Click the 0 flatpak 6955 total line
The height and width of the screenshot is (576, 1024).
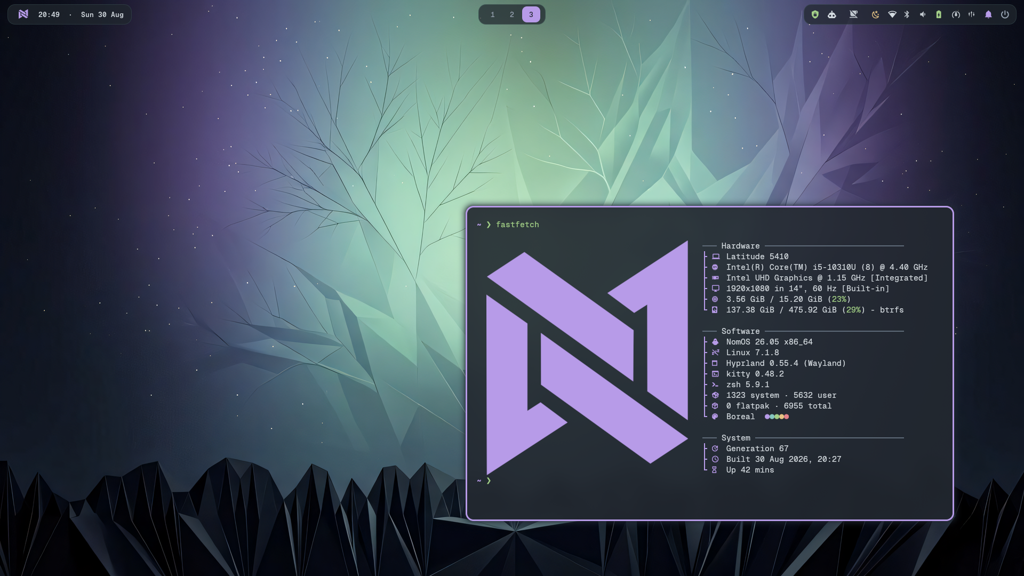coord(779,406)
